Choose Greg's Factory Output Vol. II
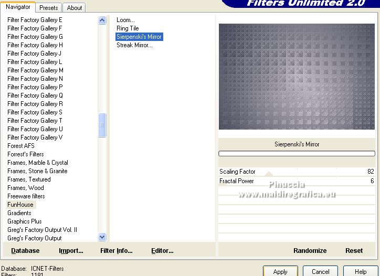The image size is (380, 276). 43,230
